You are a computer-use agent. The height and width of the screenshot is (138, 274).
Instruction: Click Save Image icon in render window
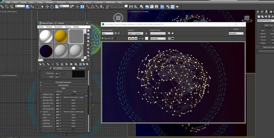102,38
